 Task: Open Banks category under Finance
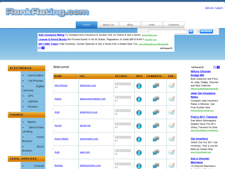click(x=32, y=122)
